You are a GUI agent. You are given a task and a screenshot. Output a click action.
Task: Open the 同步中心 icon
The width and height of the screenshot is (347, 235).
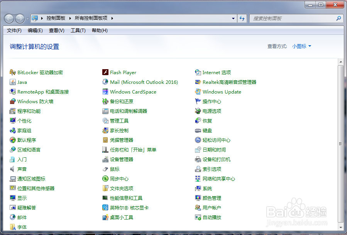pyautogui.click(x=105, y=179)
